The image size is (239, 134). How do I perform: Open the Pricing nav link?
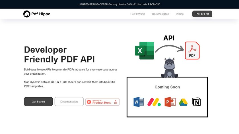point(180,14)
